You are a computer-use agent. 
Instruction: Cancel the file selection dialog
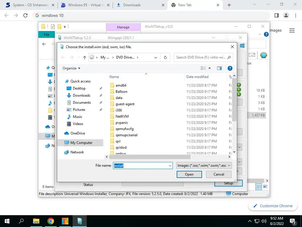tap(219, 174)
